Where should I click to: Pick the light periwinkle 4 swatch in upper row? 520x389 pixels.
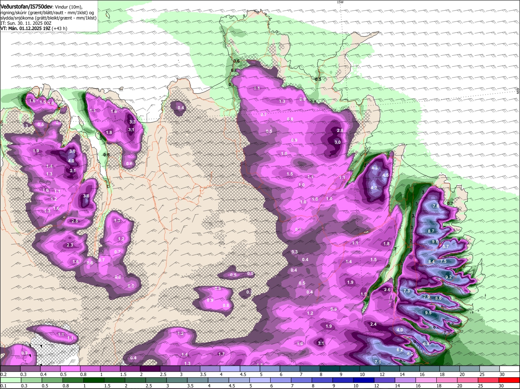pos(230,368)
